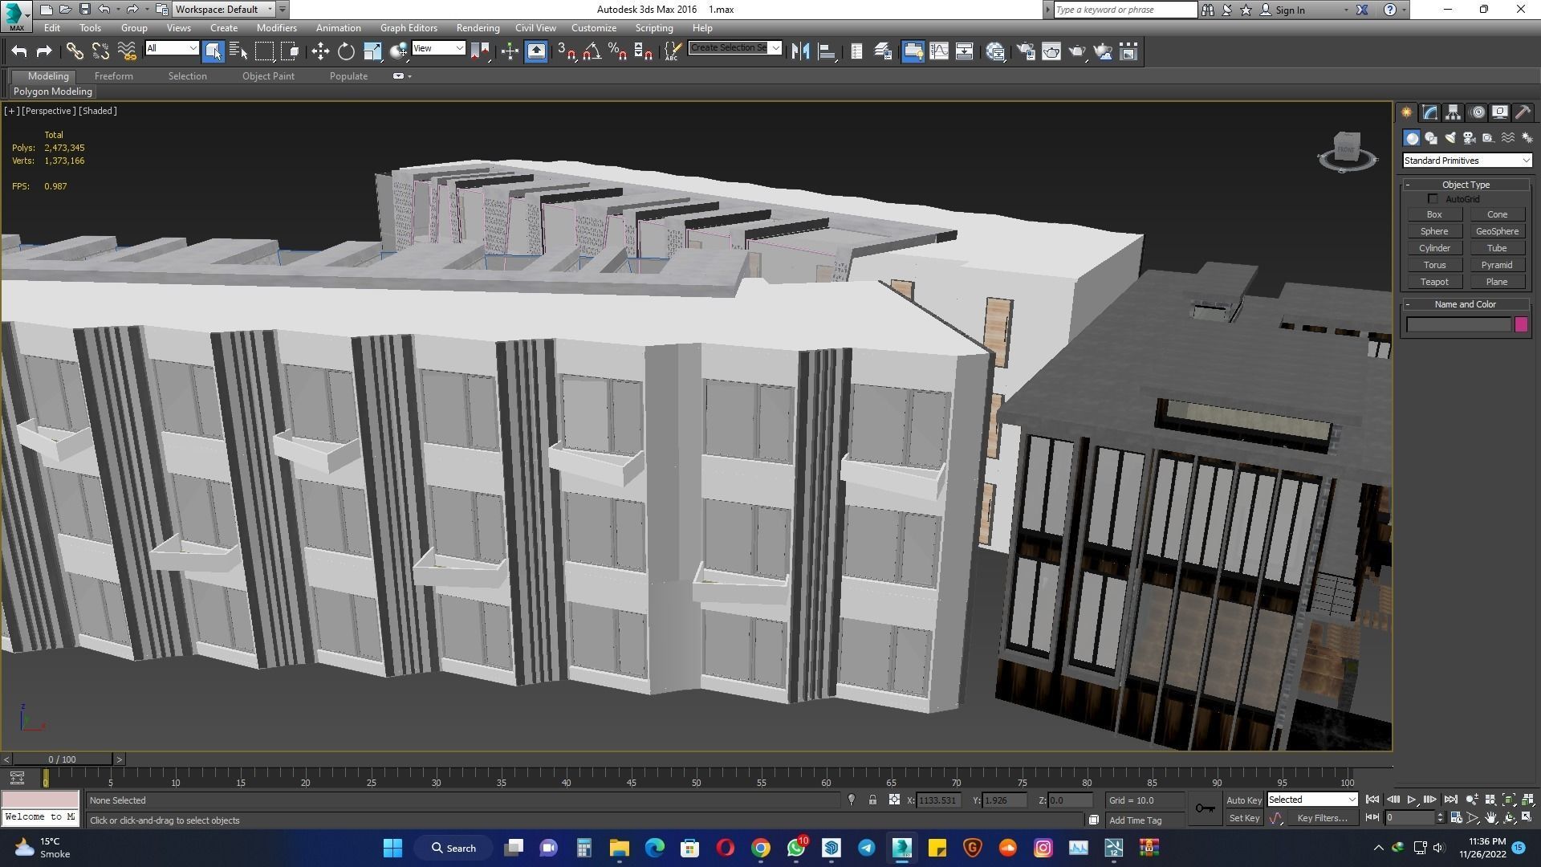The height and width of the screenshot is (867, 1541).
Task: Click the Teapot primitive button
Action: pos(1434,281)
